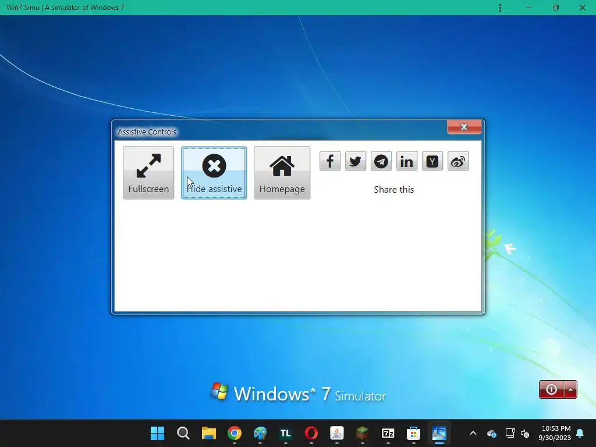Open the Homepage button
The width and height of the screenshot is (596, 447).
[282, 172]
